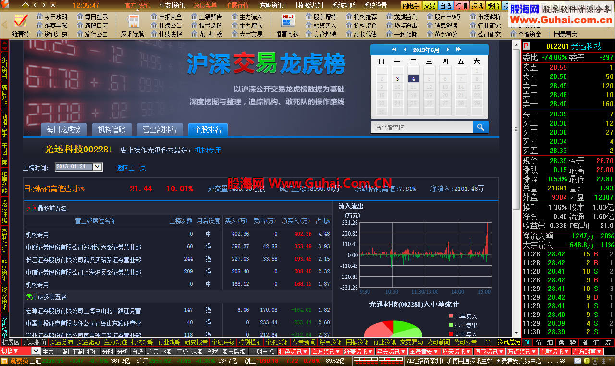Open 深度菜单 menu

(205, 5)
